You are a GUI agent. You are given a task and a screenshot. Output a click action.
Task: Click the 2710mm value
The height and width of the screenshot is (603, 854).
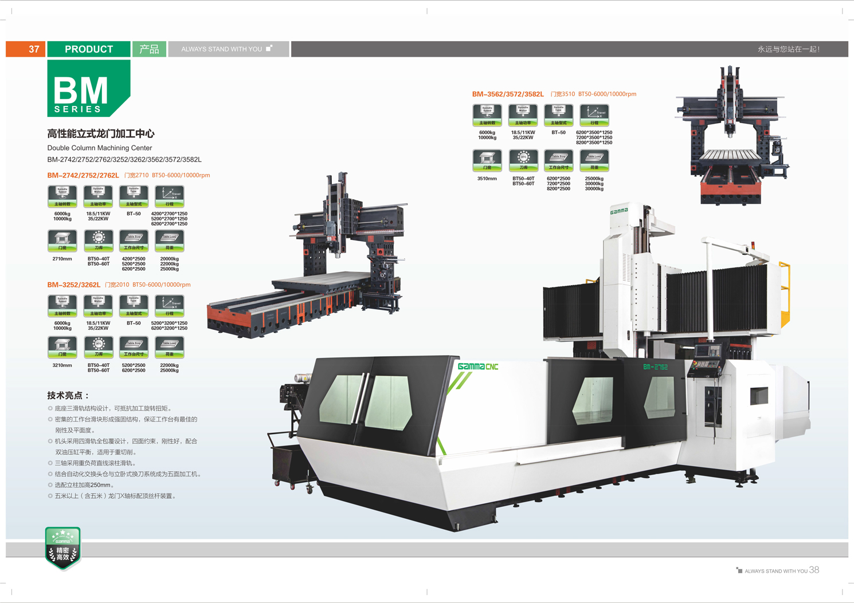[62, 259]
